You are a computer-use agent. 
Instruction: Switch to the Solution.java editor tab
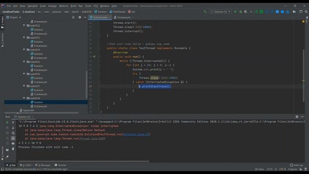click(100, 17)
